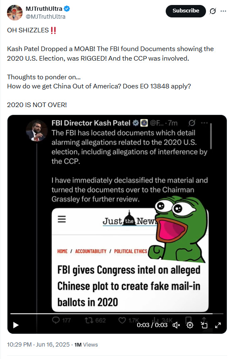Open the @MJTruthUltra handle link
This screenshot has width=233, height=359.
[x=45, y=17]
